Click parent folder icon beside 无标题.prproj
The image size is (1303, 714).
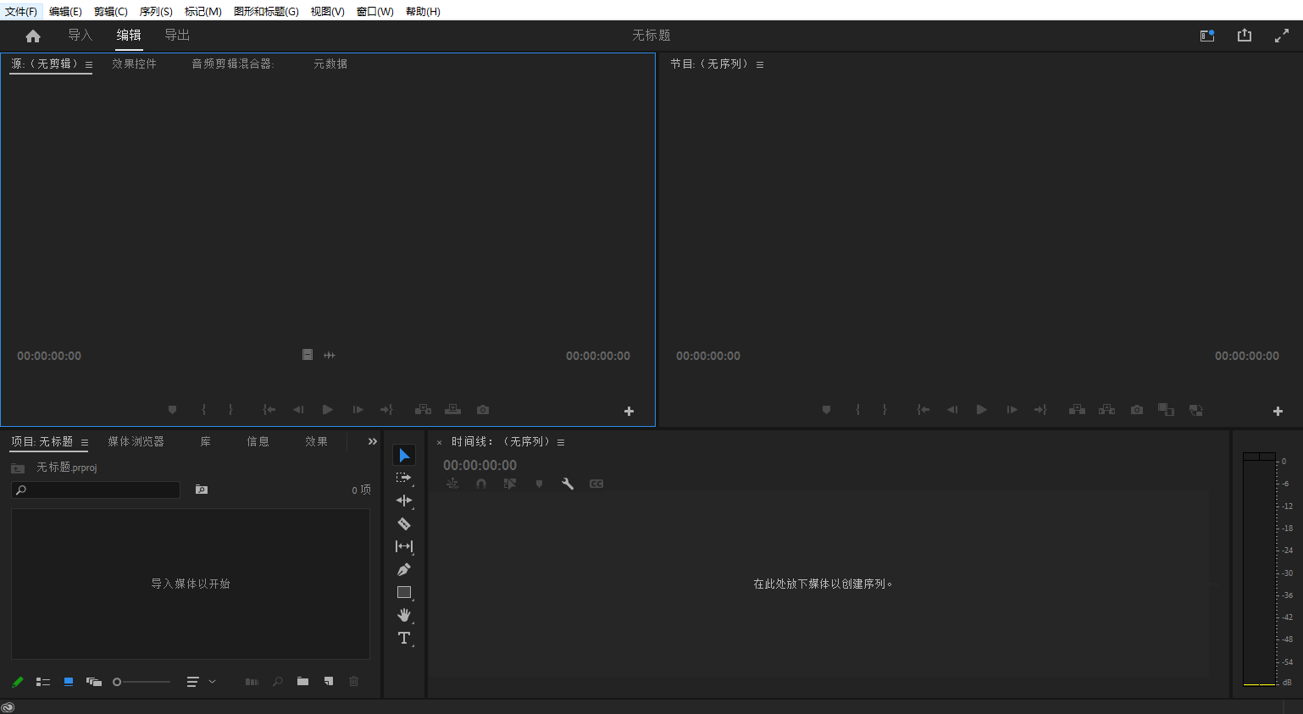pyautogui.click(x=18, y=468)
